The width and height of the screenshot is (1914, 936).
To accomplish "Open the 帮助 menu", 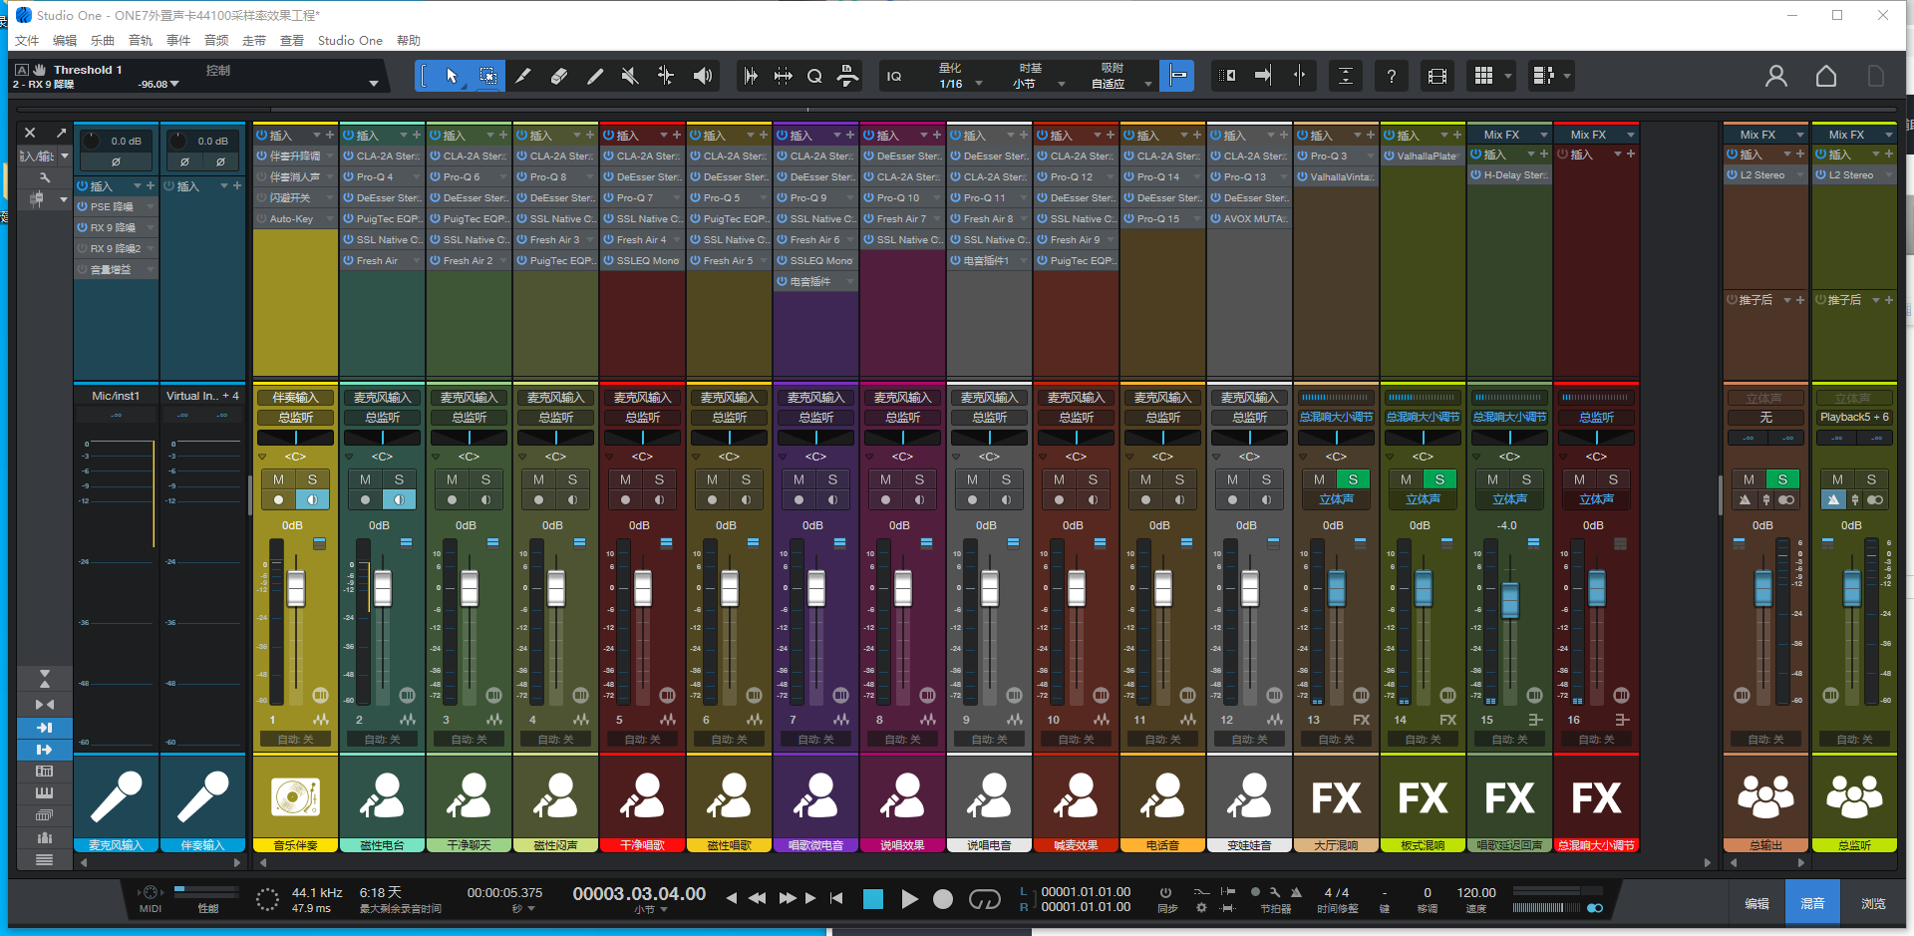I will coord(409,41).
